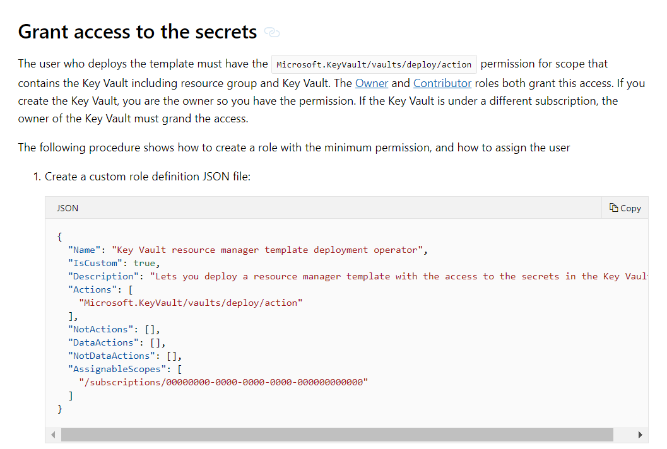Click the "Name" key in JSON
Screen dimensions: 667x449
(x=84, y=250)
